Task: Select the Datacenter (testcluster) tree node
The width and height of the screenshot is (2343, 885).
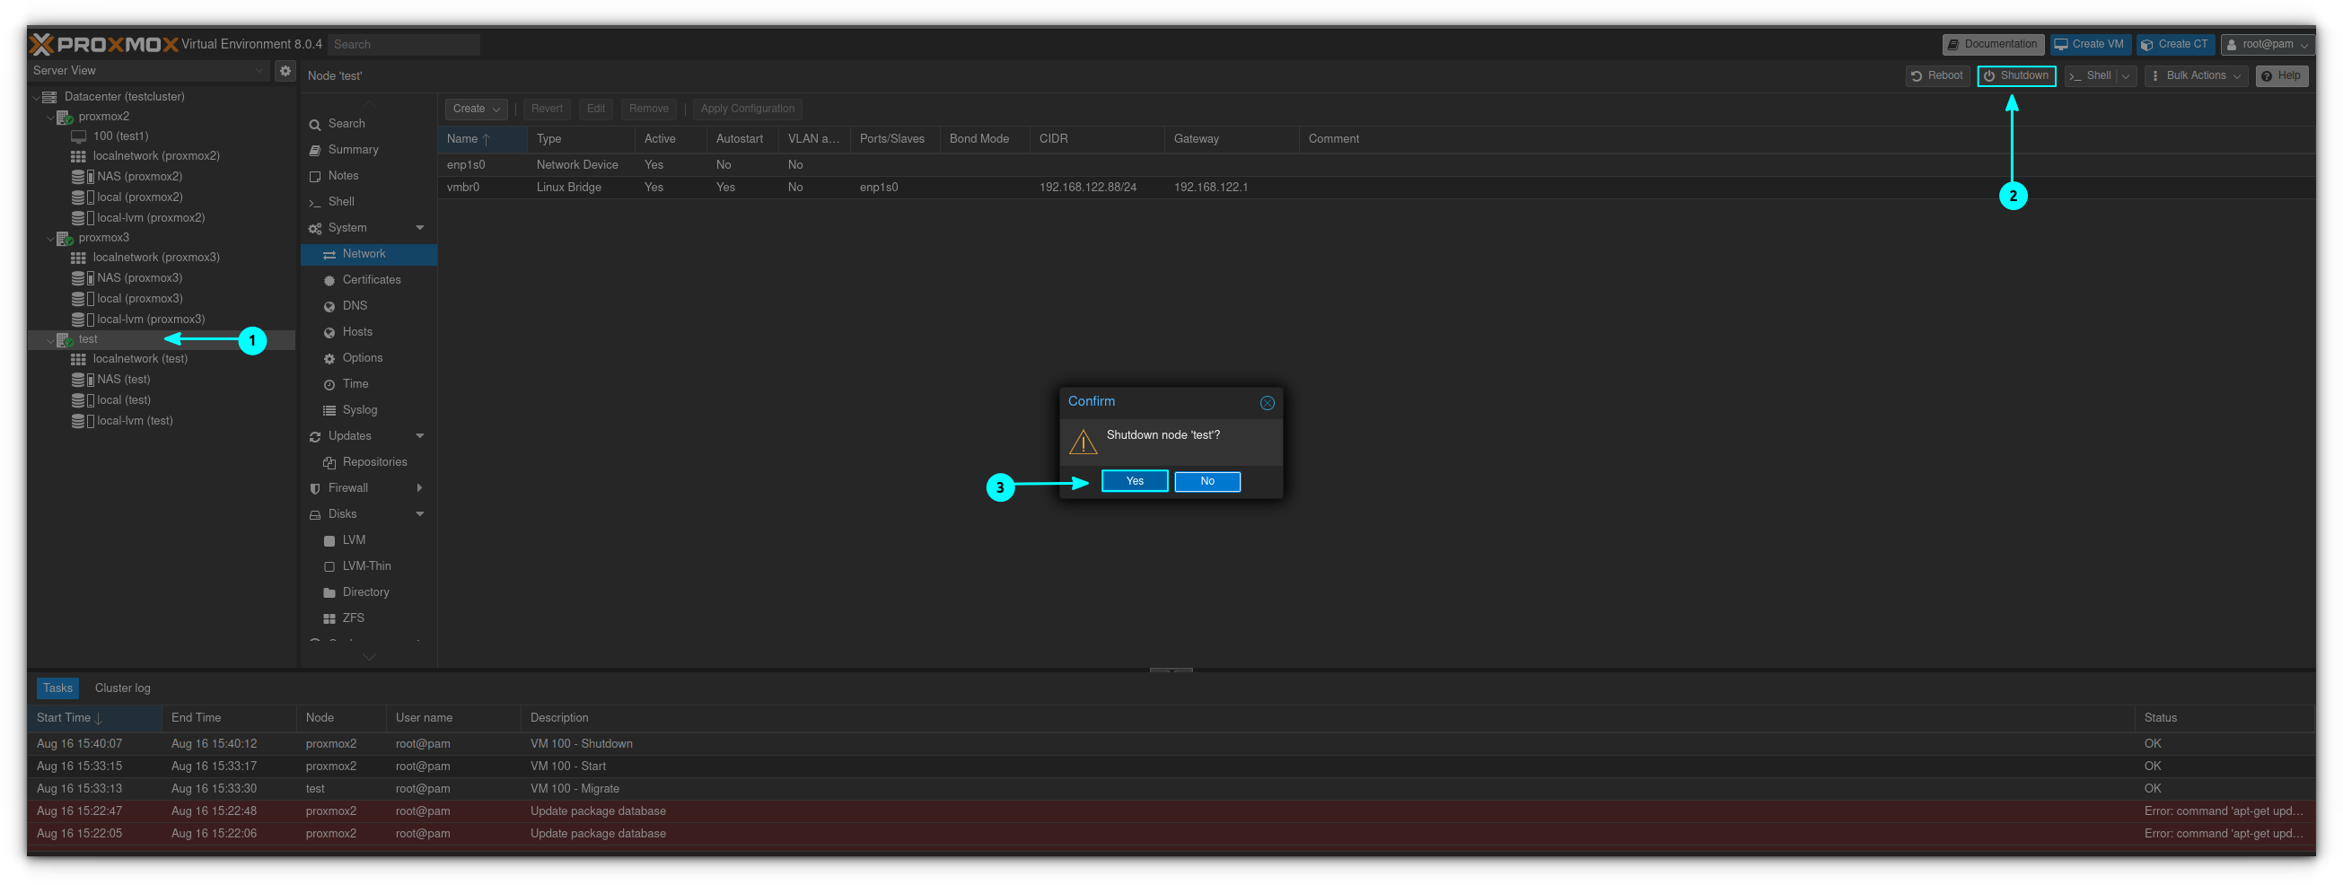Action: 124,96
